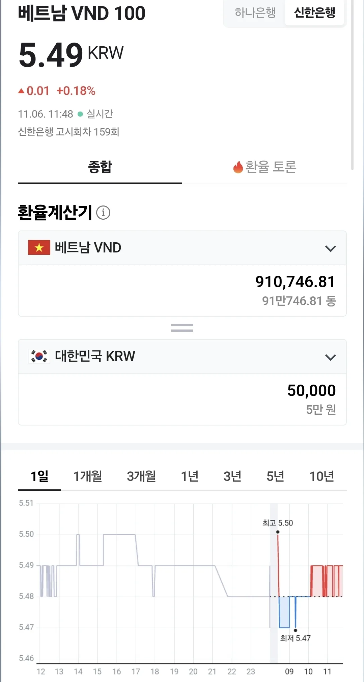Show the 3개월 chart range
Screen dimensions: 364x682
[x=141, y=476]
